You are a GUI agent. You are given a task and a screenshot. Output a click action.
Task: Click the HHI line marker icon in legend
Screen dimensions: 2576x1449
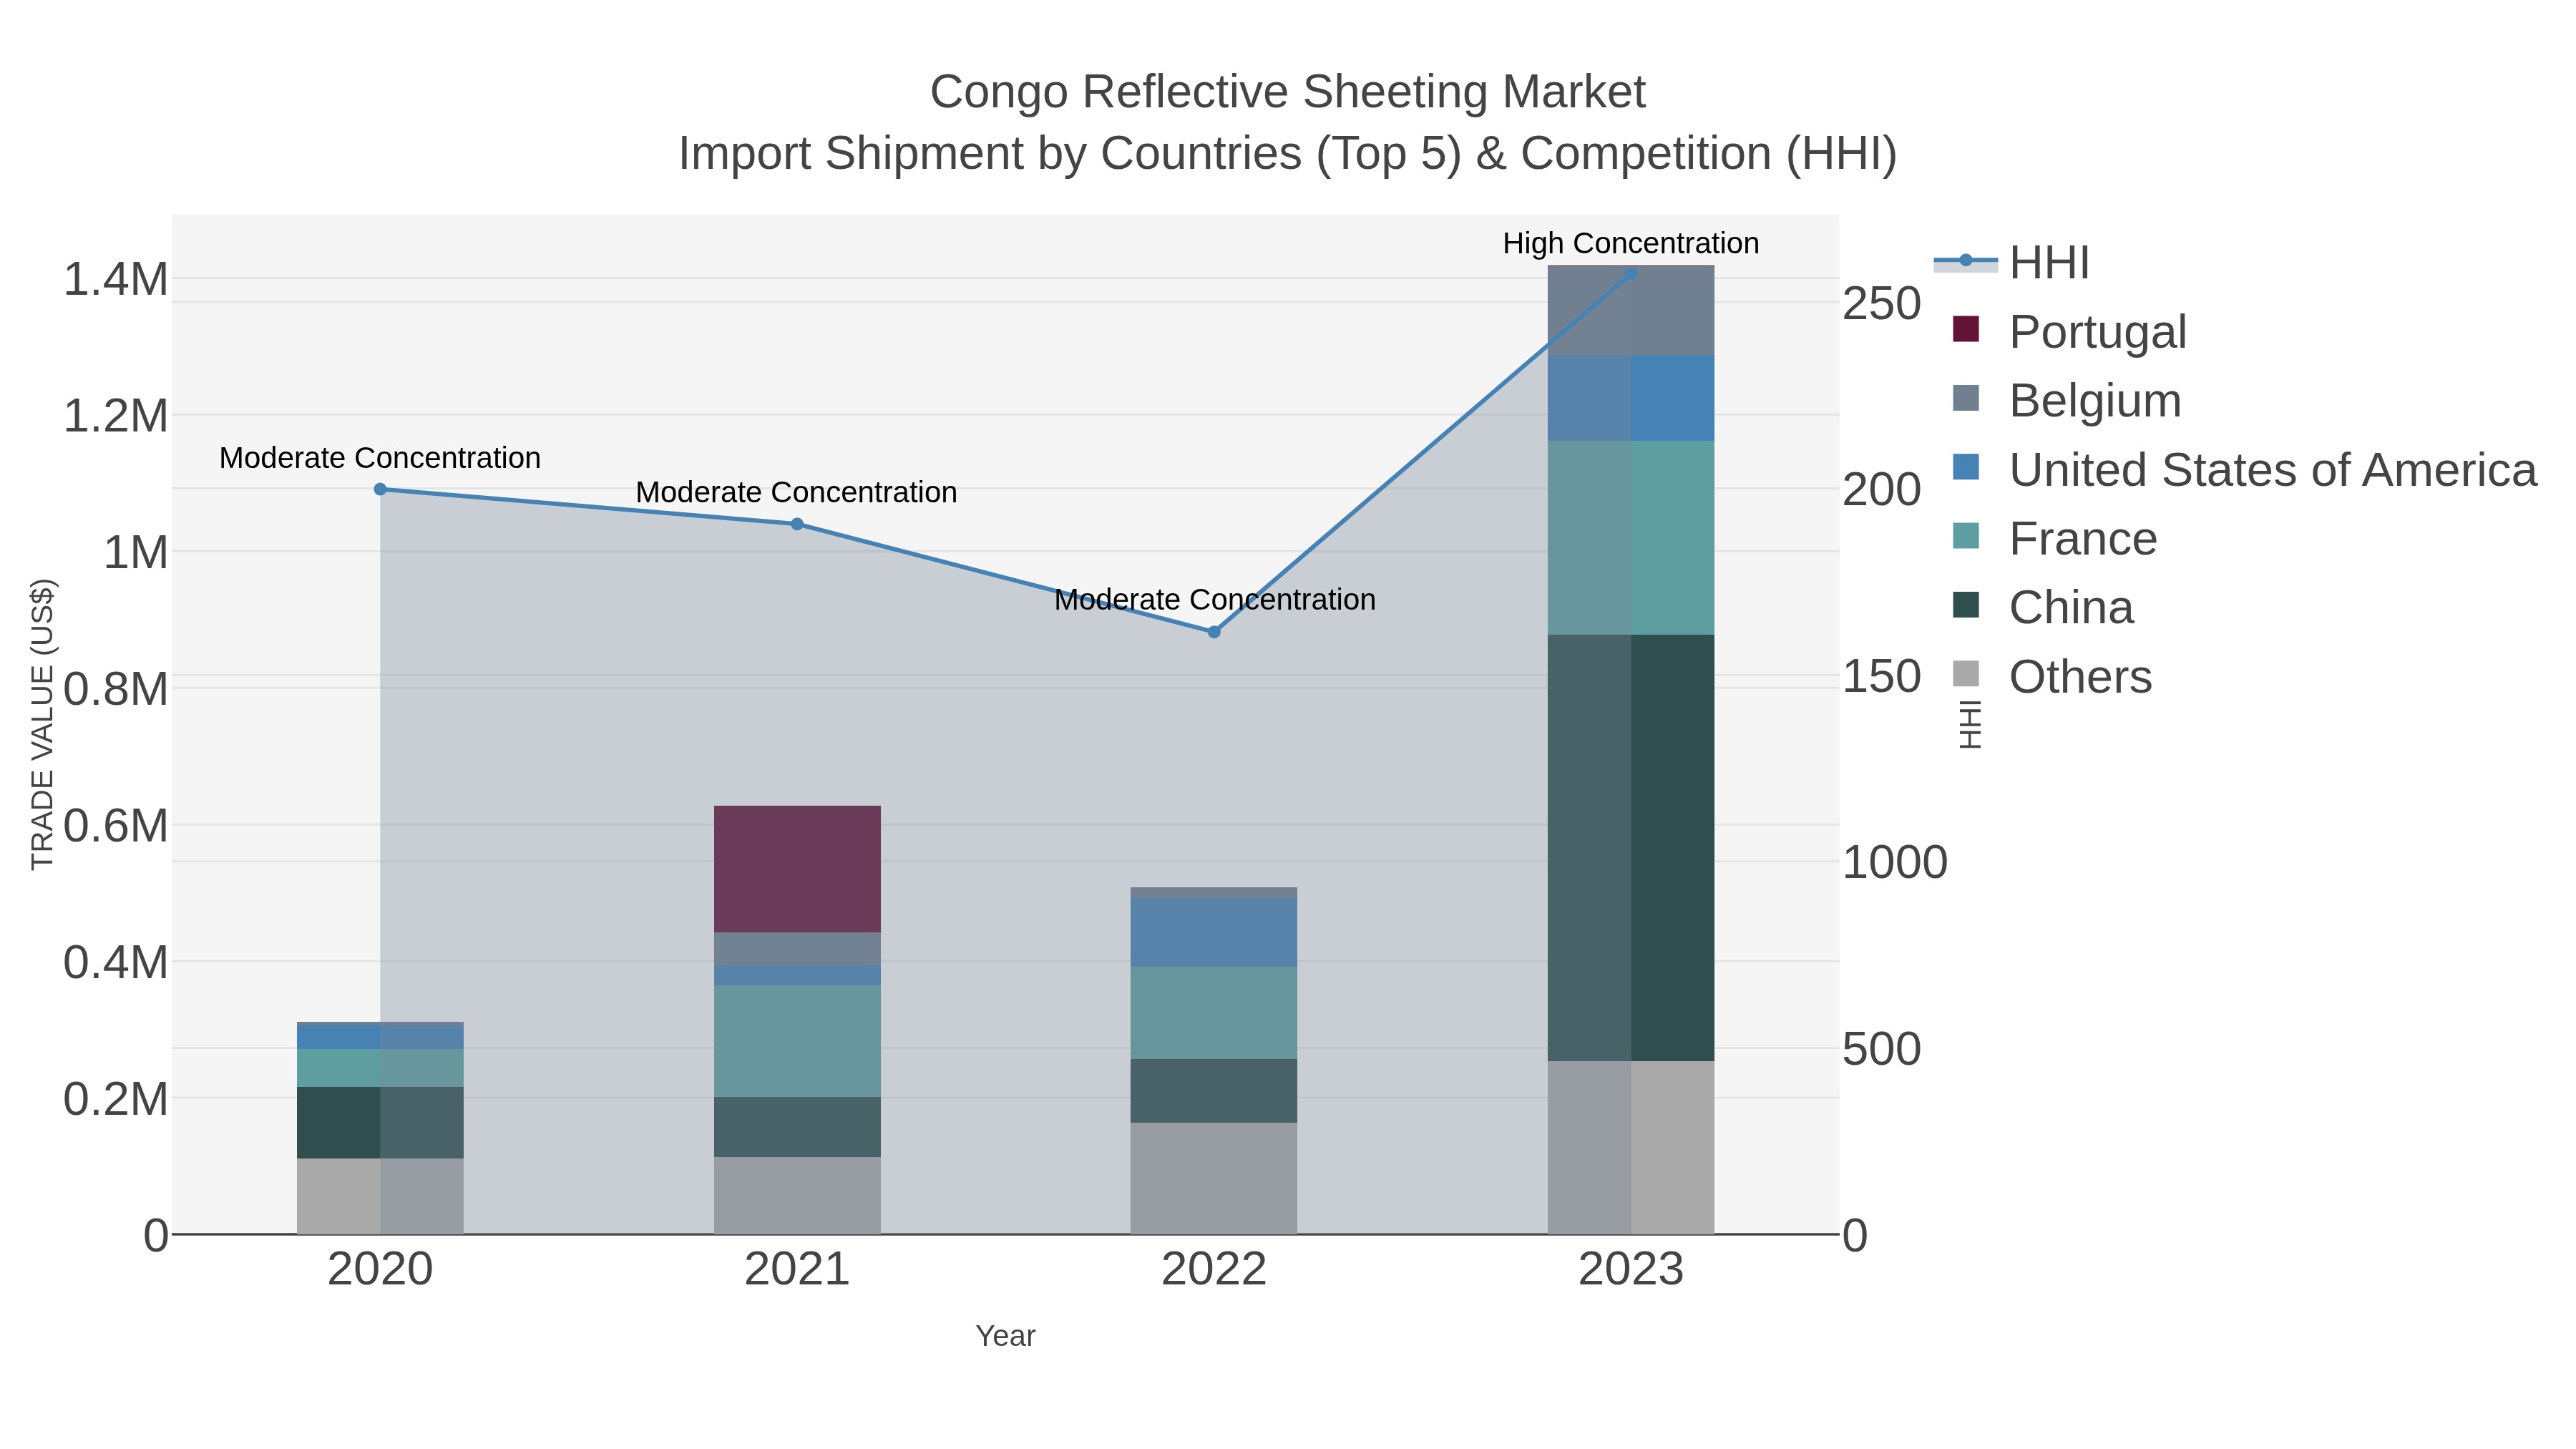pyautogui.click(x=1965, y=261)
